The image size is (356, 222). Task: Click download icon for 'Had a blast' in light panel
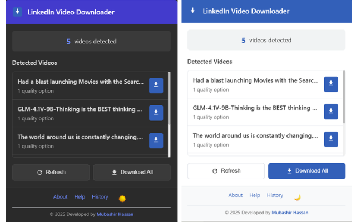click(331, 84)
